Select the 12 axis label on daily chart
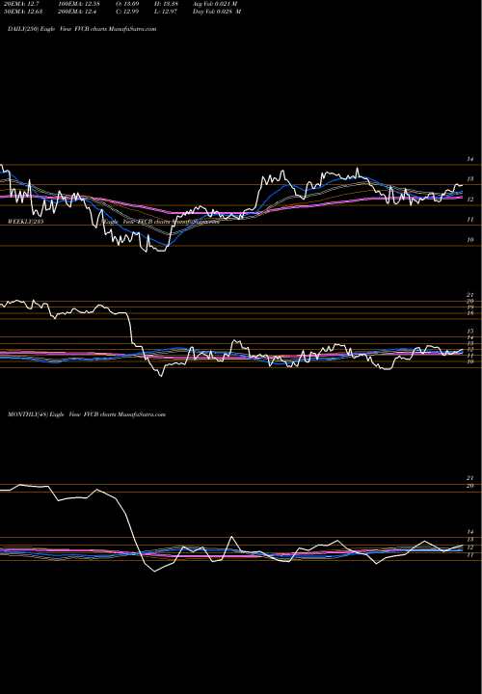The image size is (482, 694). pos(470,200)
